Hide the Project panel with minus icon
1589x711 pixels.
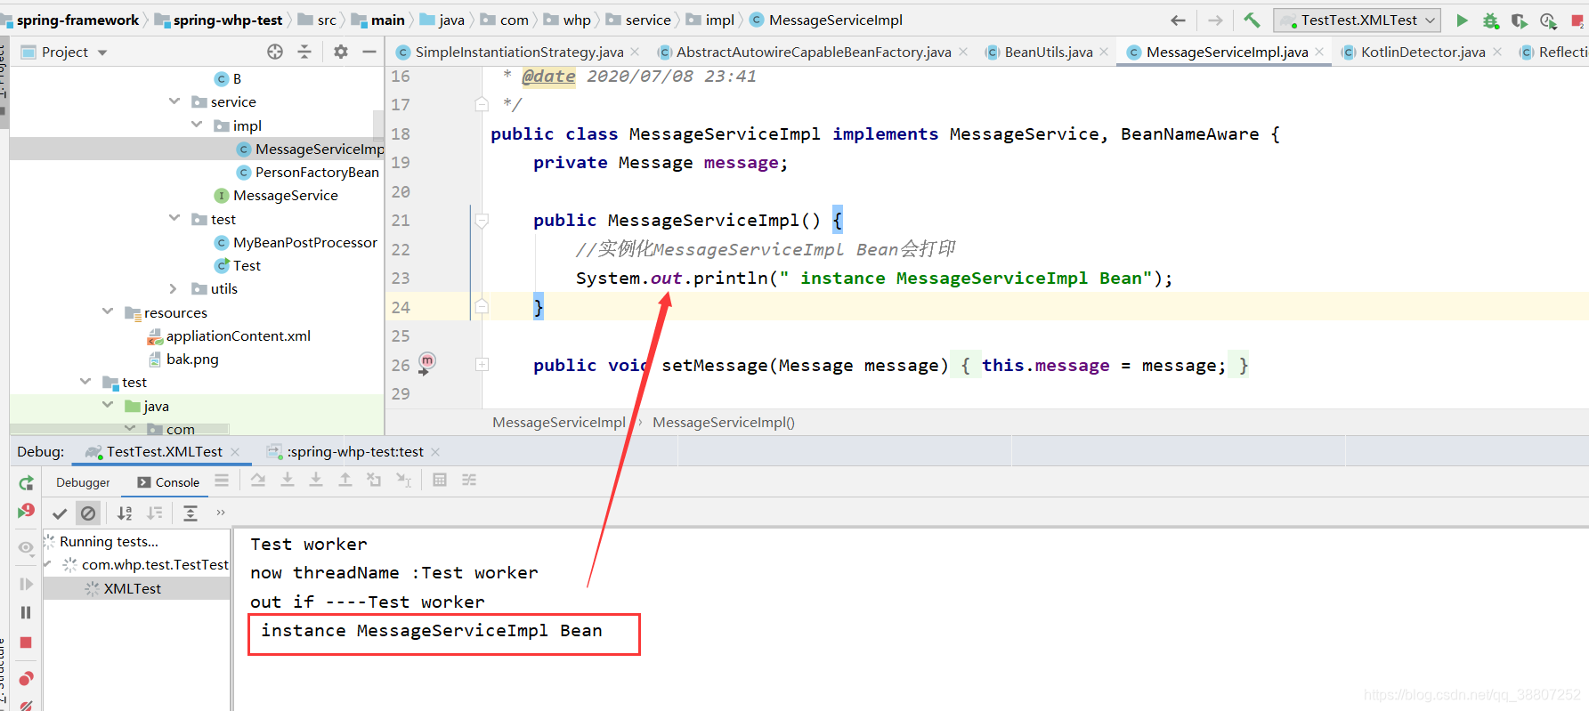point(369,52)
